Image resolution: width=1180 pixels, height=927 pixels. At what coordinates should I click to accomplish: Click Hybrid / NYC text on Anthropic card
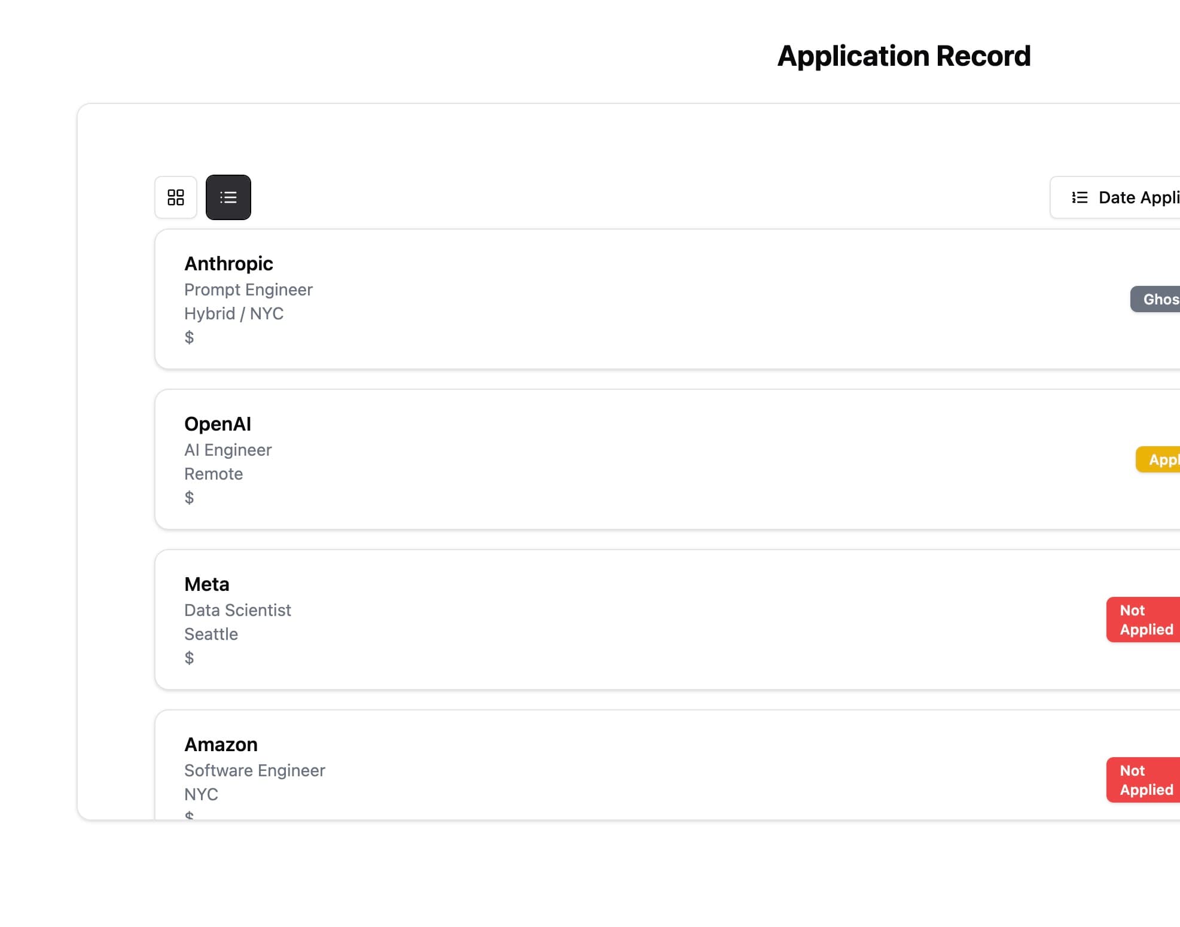(x=234, y=313)
